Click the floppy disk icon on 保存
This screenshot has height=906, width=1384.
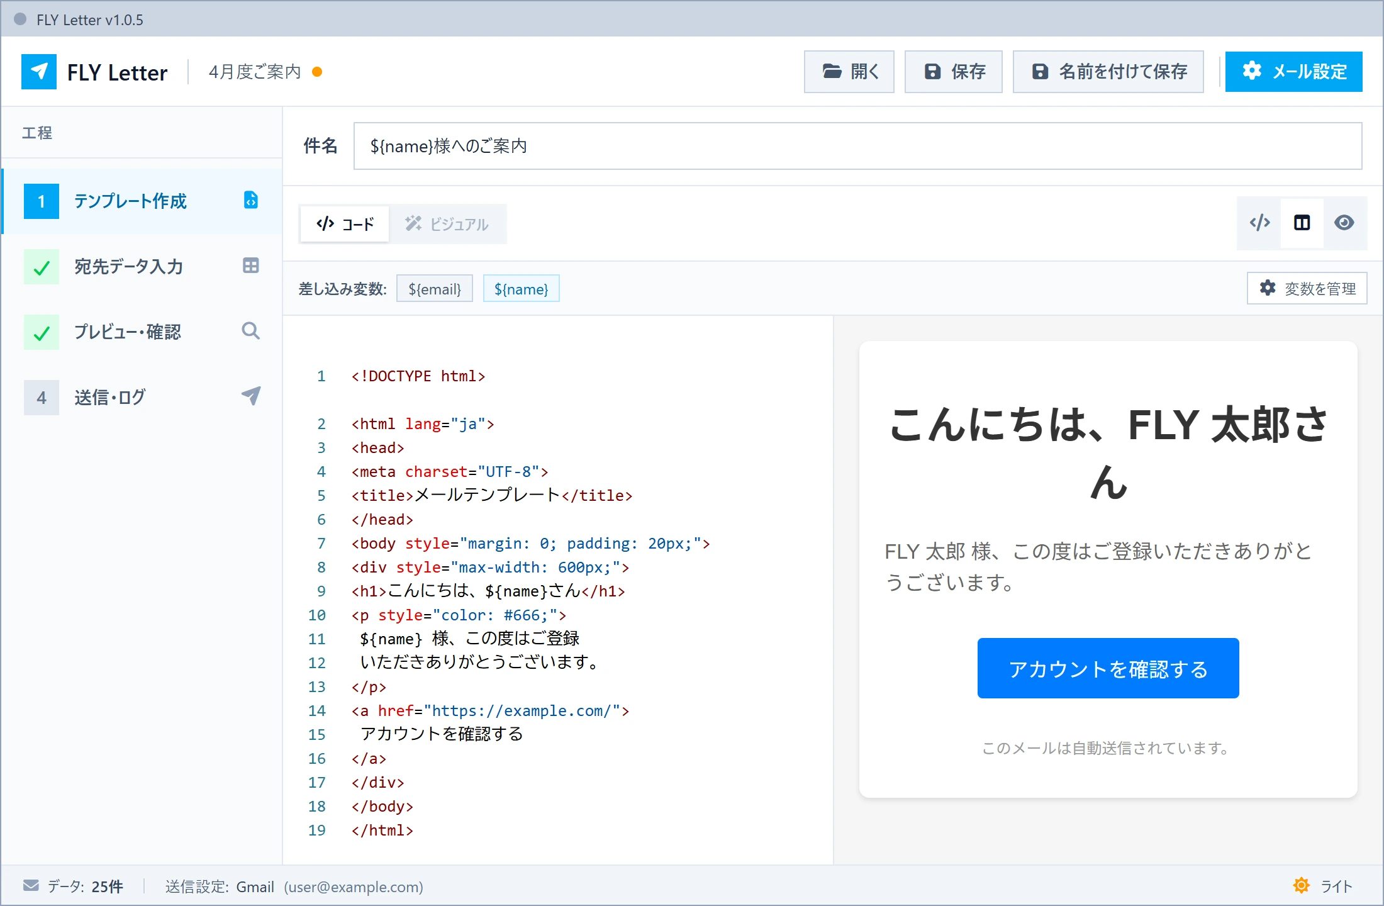[x=933, y=72]
